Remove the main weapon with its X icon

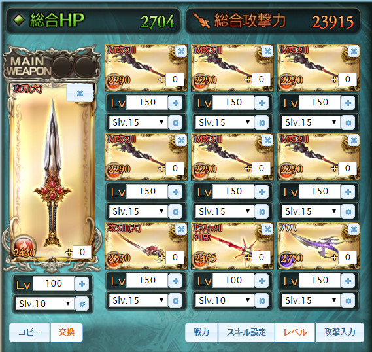(80, 93)
